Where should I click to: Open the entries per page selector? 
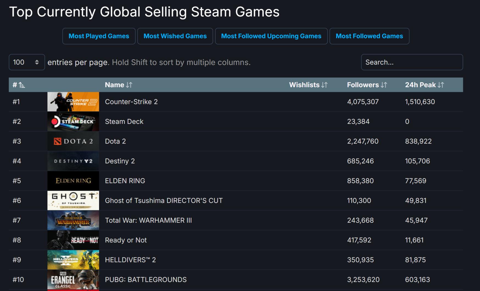tap(27, 62)
